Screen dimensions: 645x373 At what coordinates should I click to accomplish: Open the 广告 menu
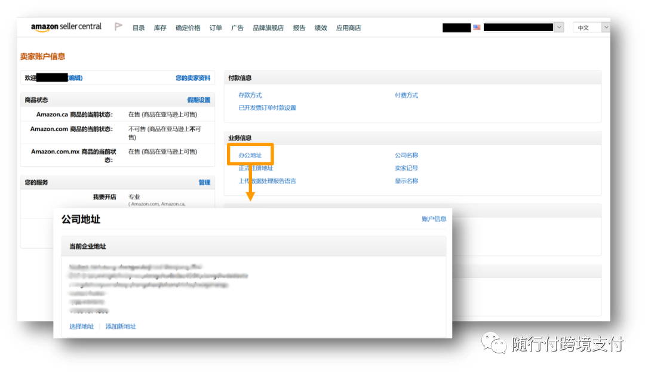237,28
